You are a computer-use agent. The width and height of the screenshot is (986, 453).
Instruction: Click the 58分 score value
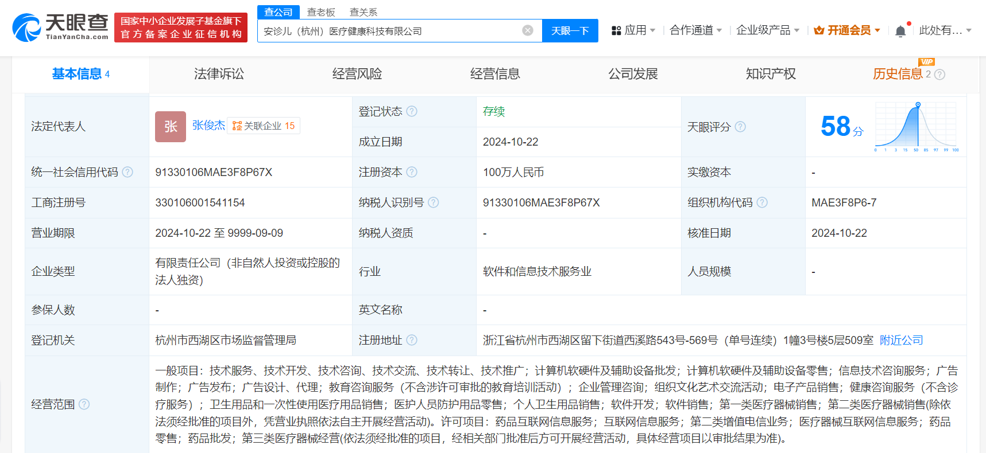(842, 127)
